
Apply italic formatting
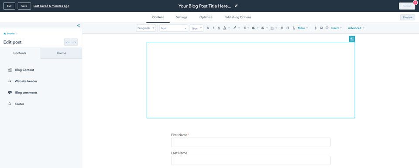[x=213, y=28]
